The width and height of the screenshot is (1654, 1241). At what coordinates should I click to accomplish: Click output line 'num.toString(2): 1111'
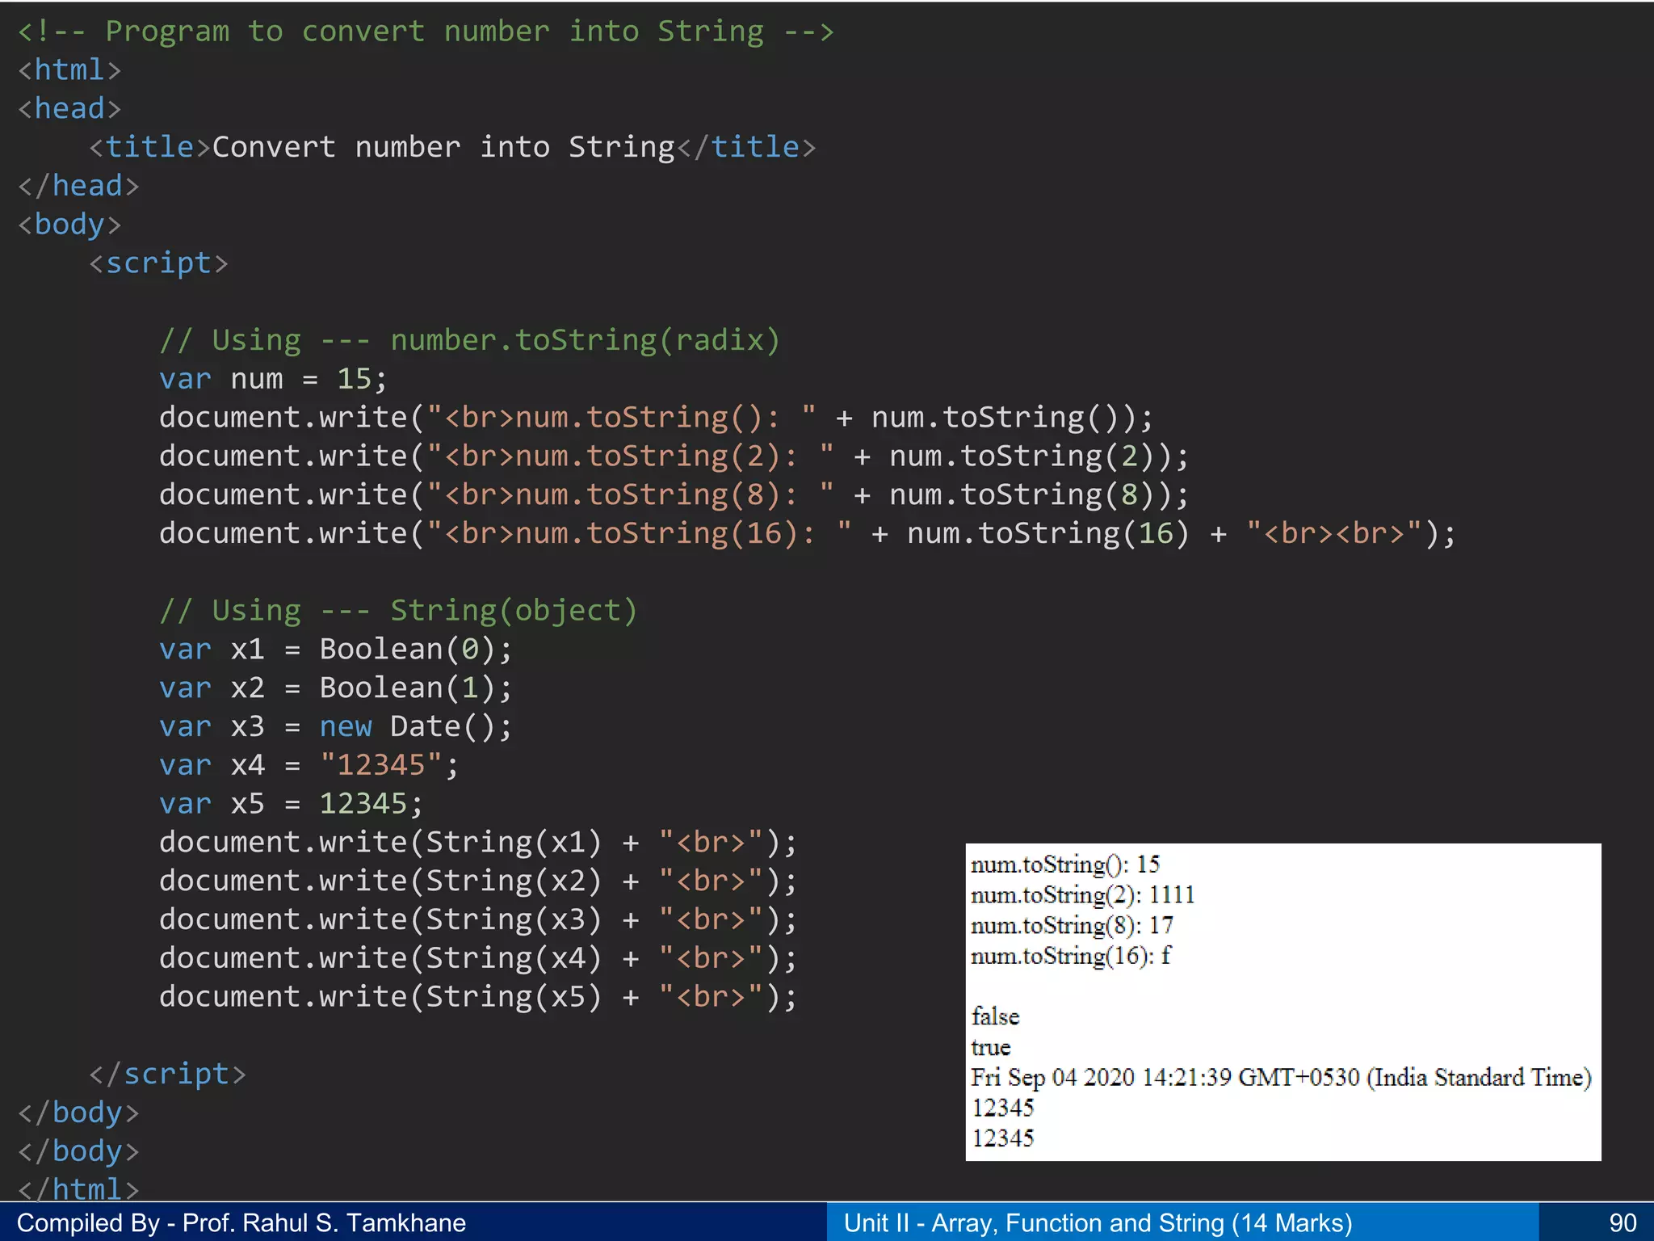pyautogui.click(x=1082, y=895)
